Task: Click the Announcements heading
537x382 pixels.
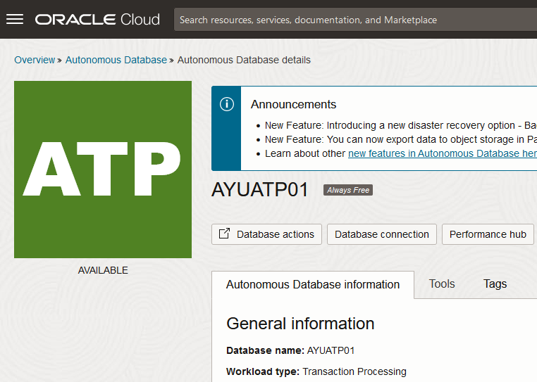Action: click(x=293, y=104)
